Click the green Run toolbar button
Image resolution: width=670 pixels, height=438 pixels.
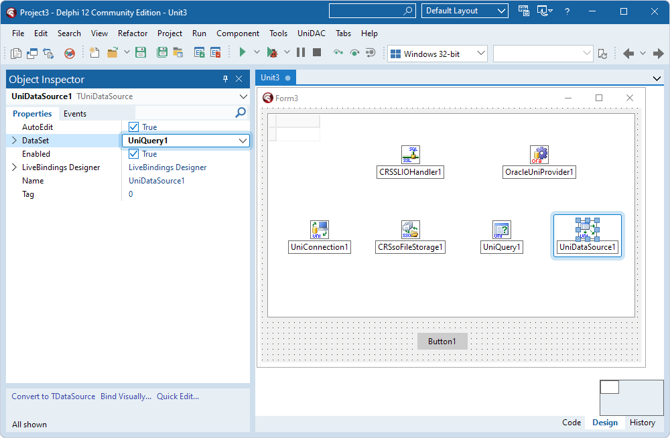(x=243, y=52)
